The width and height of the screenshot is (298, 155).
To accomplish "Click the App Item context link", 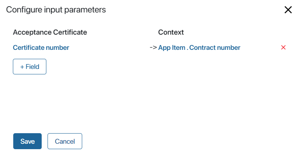I will pos(172,48).
